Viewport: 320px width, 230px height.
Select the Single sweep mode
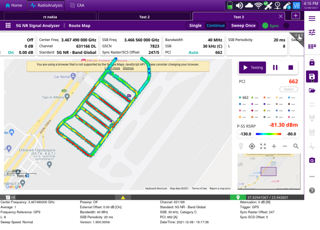[195, 25]
